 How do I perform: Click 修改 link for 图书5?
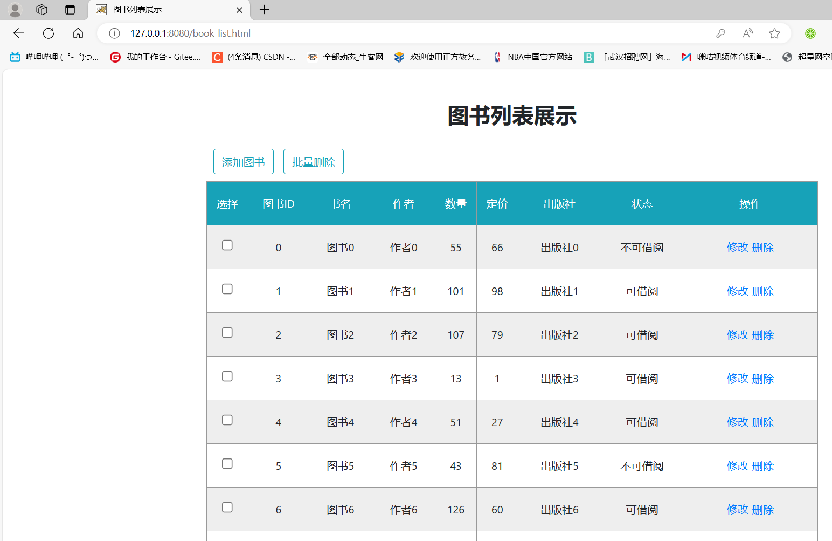(x=738, y=466)
